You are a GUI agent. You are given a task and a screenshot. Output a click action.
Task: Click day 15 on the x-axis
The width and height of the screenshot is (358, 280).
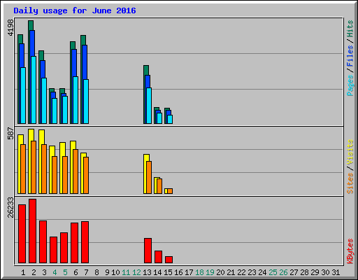point(168,272)
